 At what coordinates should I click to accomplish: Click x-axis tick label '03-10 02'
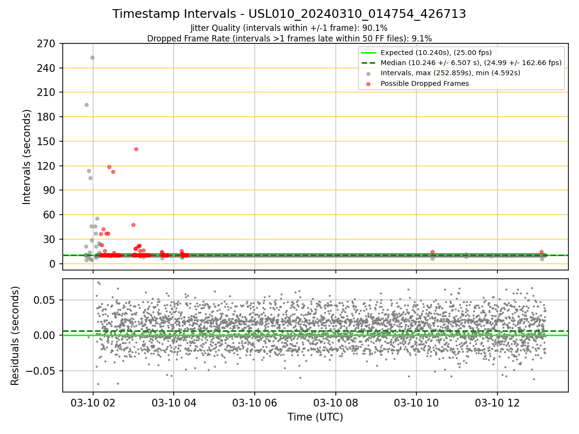(93, 403)
